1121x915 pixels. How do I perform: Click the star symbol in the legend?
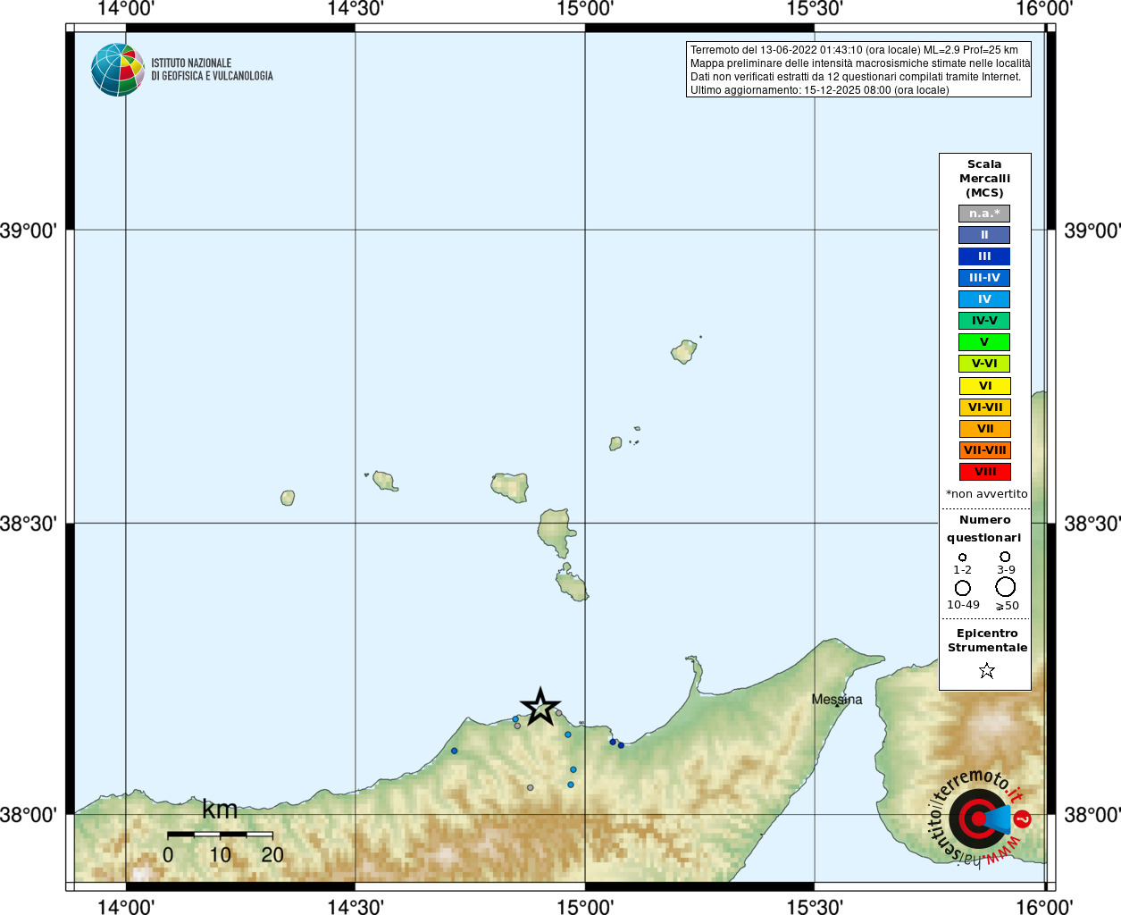[986, 670]
